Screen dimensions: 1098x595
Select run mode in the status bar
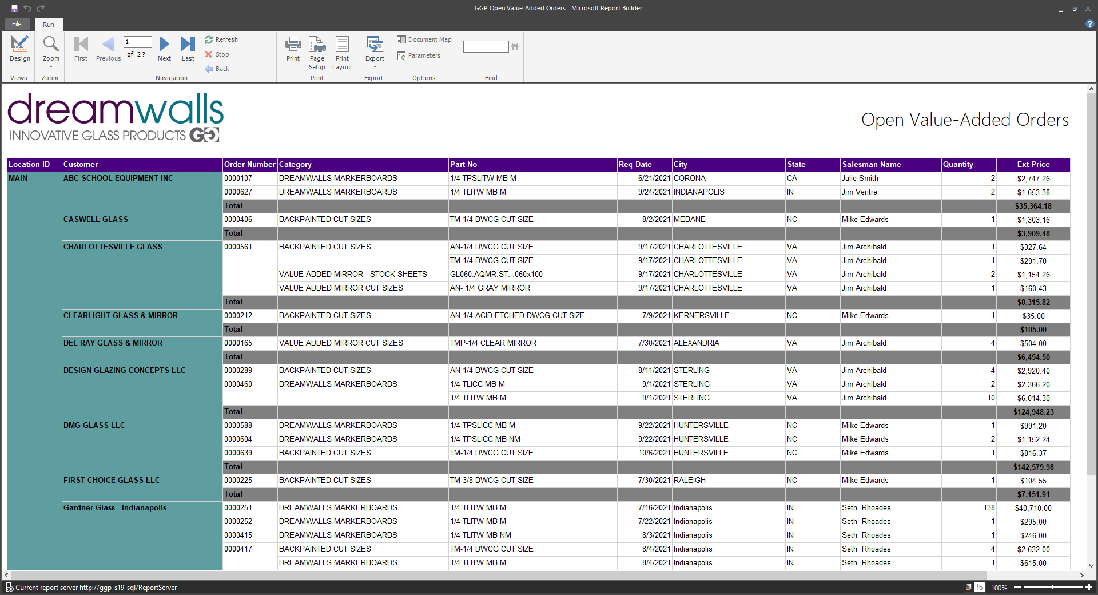(980, 587)
